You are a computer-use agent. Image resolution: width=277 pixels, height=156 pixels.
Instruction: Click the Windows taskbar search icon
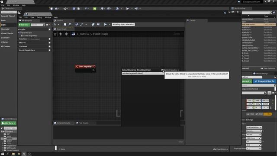pos(8,154)
